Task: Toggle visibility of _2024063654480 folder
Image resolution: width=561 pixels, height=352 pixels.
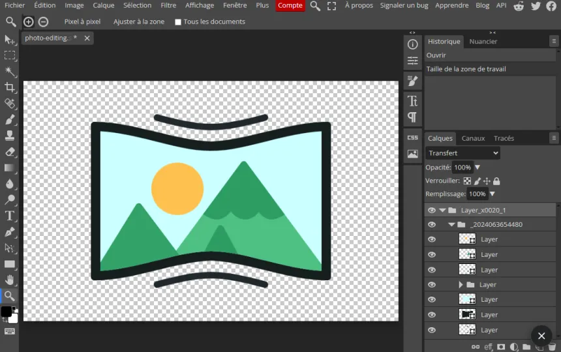Action: [x=432, y=224]
